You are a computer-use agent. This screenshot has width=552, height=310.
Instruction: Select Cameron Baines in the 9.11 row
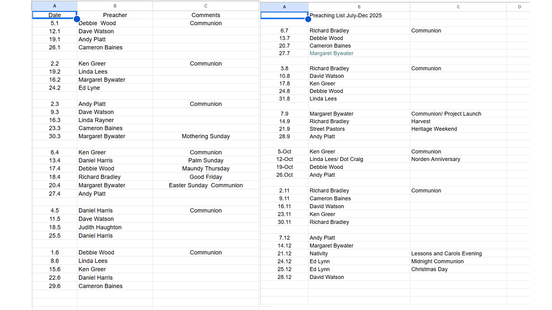(359, 198)
